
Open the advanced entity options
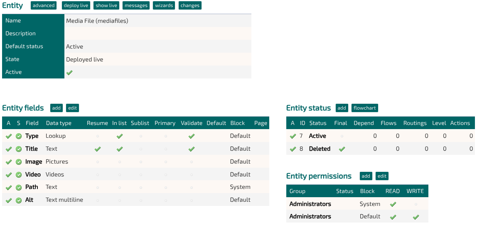44,5
